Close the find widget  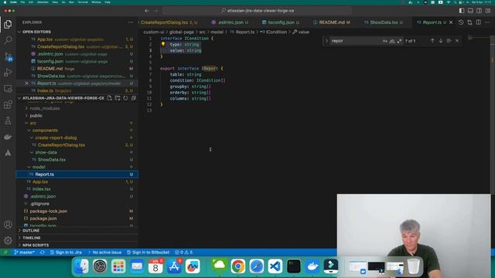point(457,41)
